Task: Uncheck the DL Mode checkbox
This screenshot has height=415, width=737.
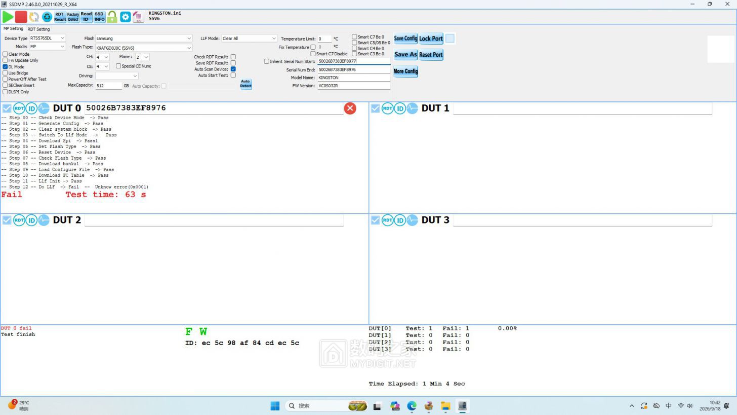Action: [x=5, y=67]
